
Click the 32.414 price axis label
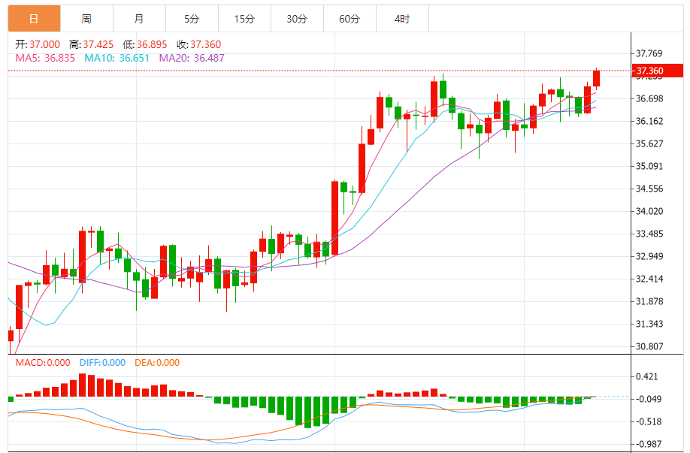(x=649, y=279)
